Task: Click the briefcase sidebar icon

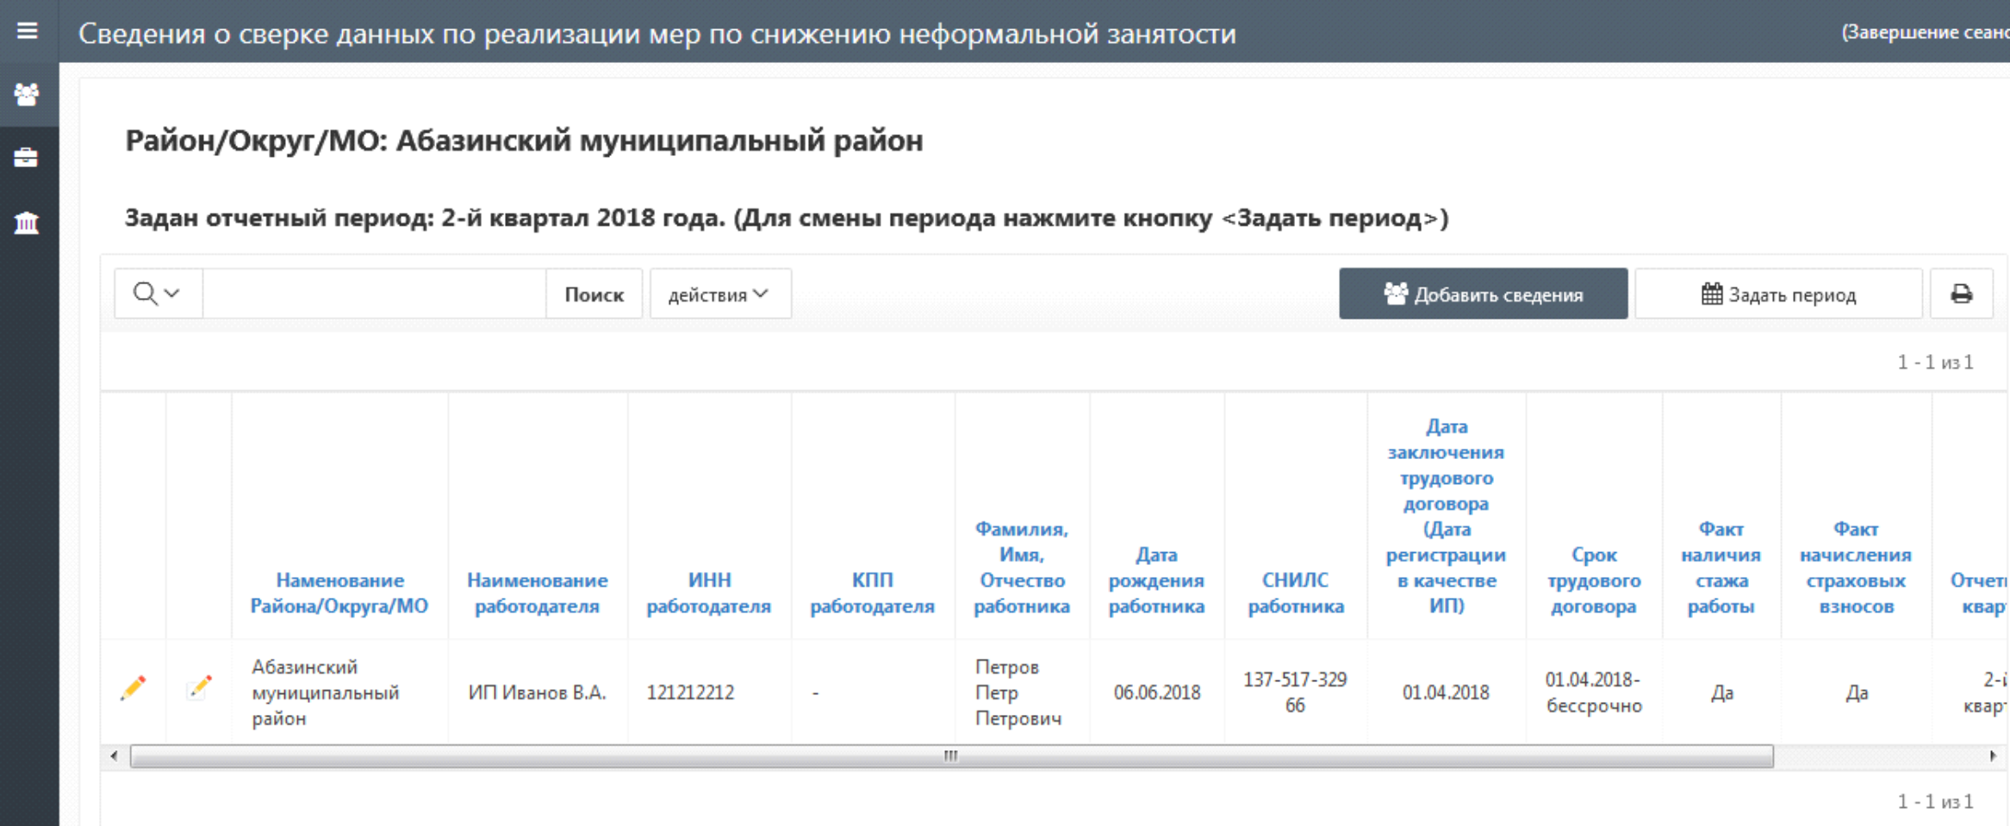Action: click(x=28, y=158)
